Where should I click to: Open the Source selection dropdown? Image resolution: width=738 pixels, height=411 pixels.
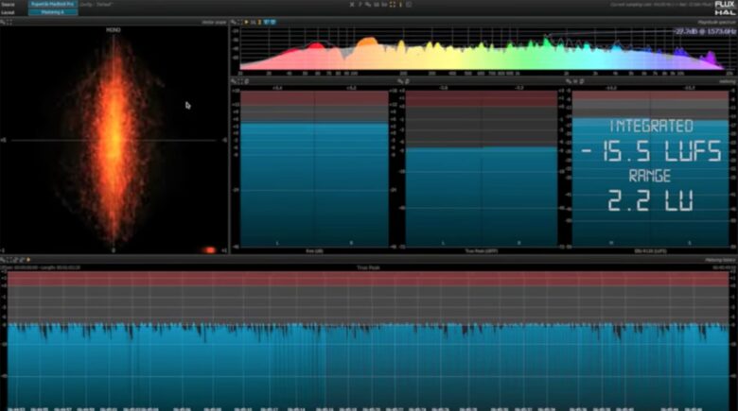52,5
